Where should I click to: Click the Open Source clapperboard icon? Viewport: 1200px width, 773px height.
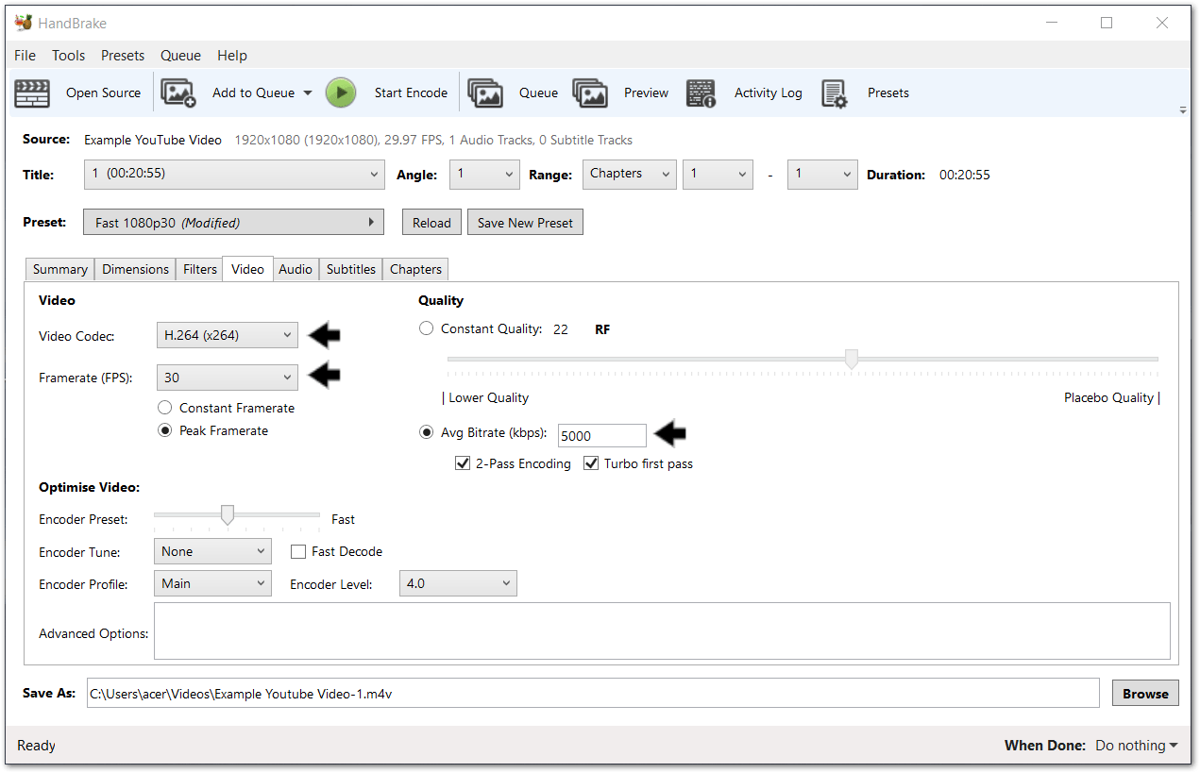[32, 92]
